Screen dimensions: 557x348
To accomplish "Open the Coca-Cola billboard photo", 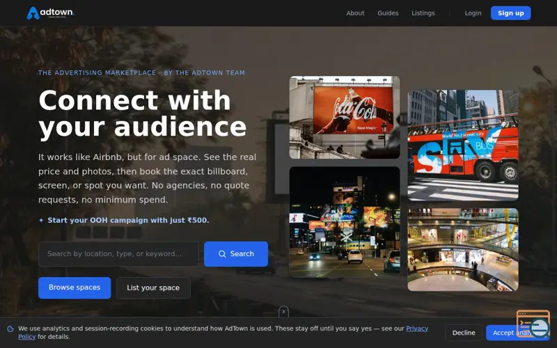I will pyautogui.click(x=345, y=117).
